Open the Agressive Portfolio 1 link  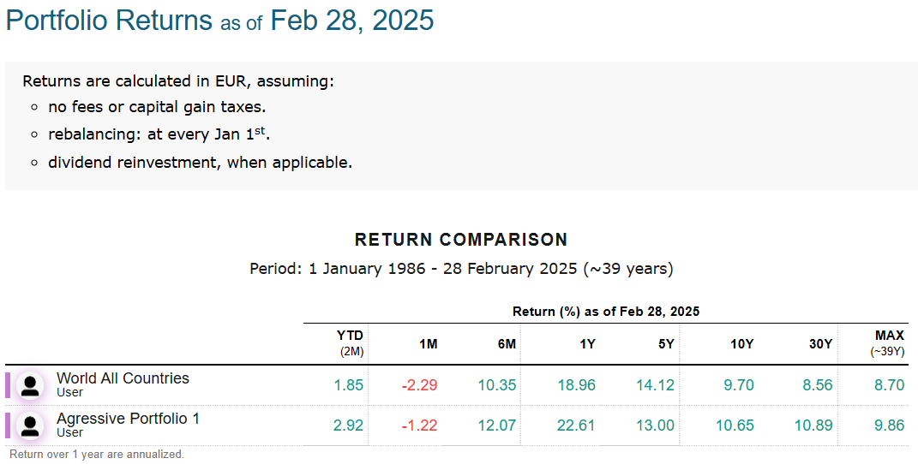click(128, 419)
